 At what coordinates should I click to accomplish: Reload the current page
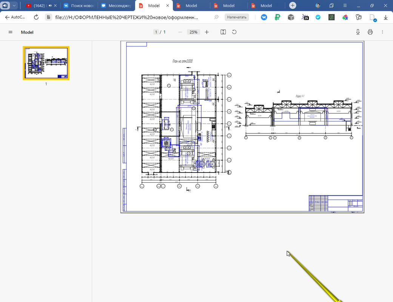[36, 17]
